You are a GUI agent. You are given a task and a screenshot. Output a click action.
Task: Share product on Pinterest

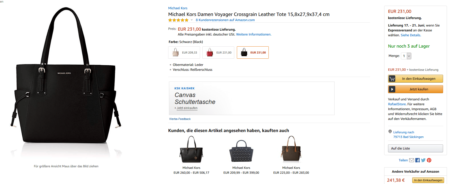click(429, 160)
